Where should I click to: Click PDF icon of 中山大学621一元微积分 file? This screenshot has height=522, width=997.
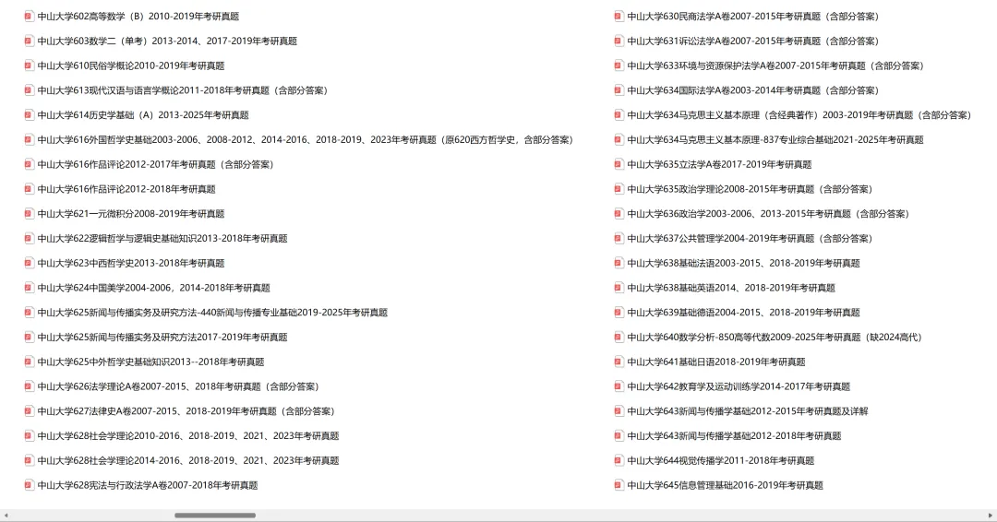(x=29, y=213)
